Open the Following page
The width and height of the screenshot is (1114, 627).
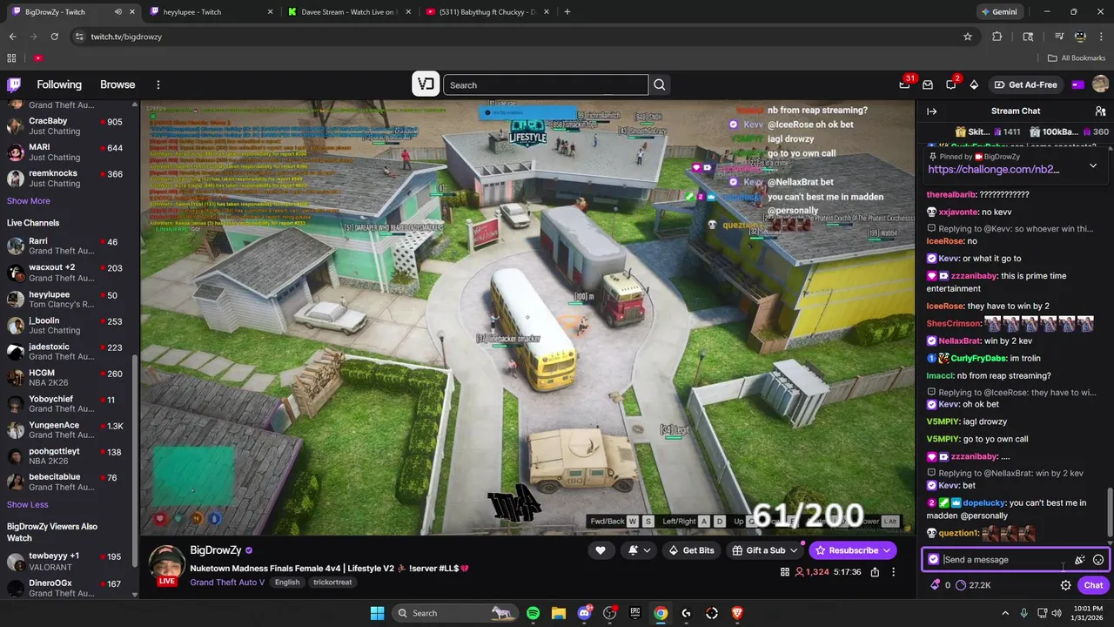coord(59,84)
